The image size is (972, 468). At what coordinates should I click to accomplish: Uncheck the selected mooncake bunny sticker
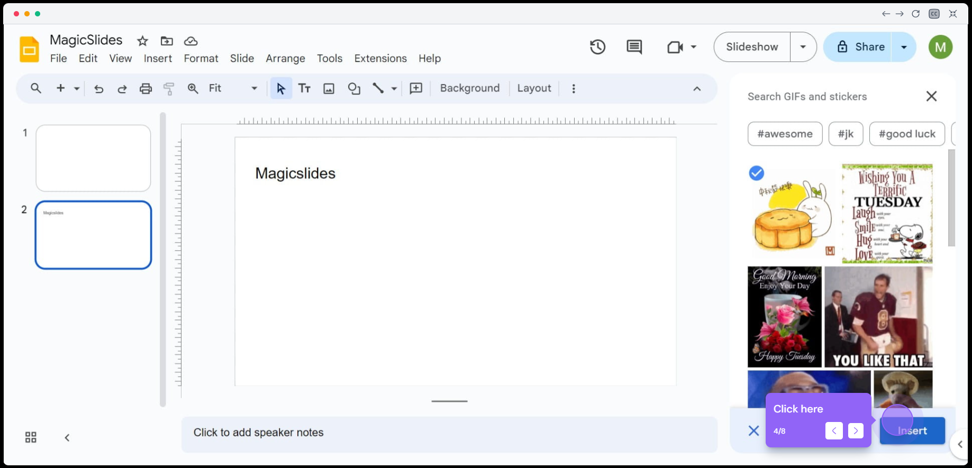[x=756, y=173]
